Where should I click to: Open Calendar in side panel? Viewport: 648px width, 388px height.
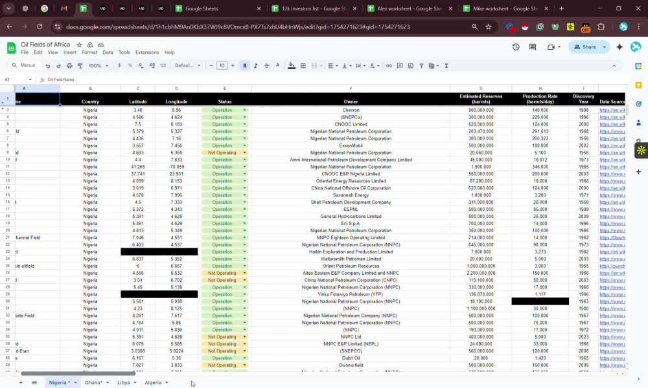click(x=638, y=66)
